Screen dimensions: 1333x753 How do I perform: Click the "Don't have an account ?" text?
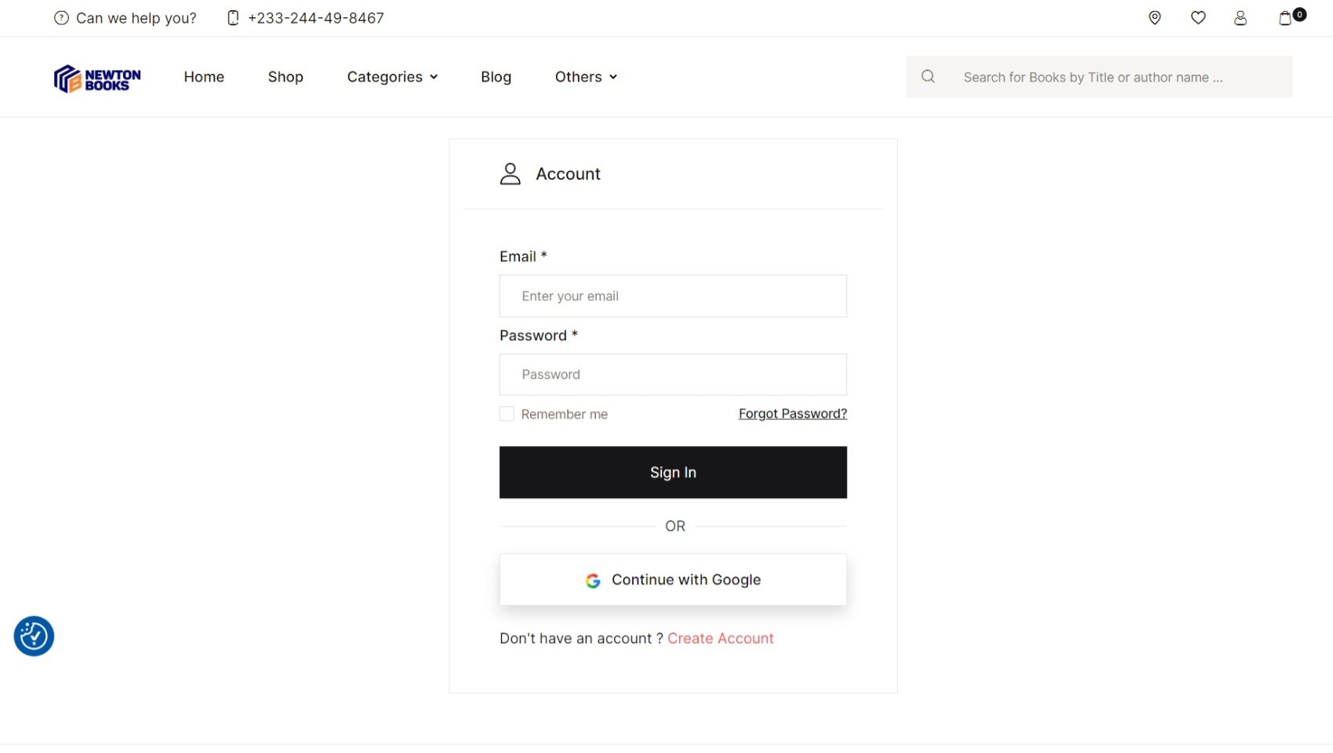pos(581,638)
